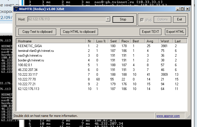Image resolution: width=197 pixels, height=127 pixels.
Task: Select the border-gh.tvinnet.ru row
Action: pyautogui.click(x=31, y=60)
